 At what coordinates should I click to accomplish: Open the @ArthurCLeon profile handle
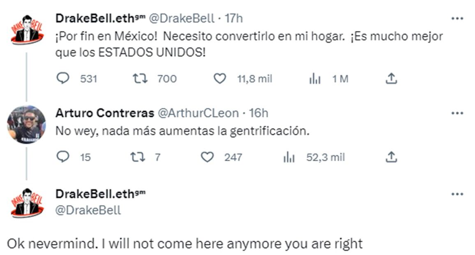[198, 113]
